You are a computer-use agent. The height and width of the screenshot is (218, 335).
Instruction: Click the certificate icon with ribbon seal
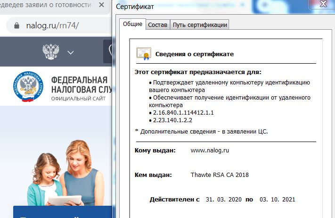point(144,53)
